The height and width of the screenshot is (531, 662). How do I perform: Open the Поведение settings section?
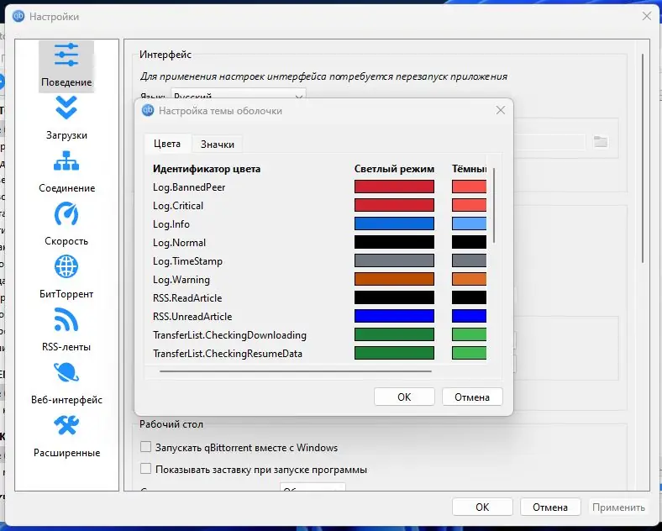pyautogui.click(x=66, y=66)
